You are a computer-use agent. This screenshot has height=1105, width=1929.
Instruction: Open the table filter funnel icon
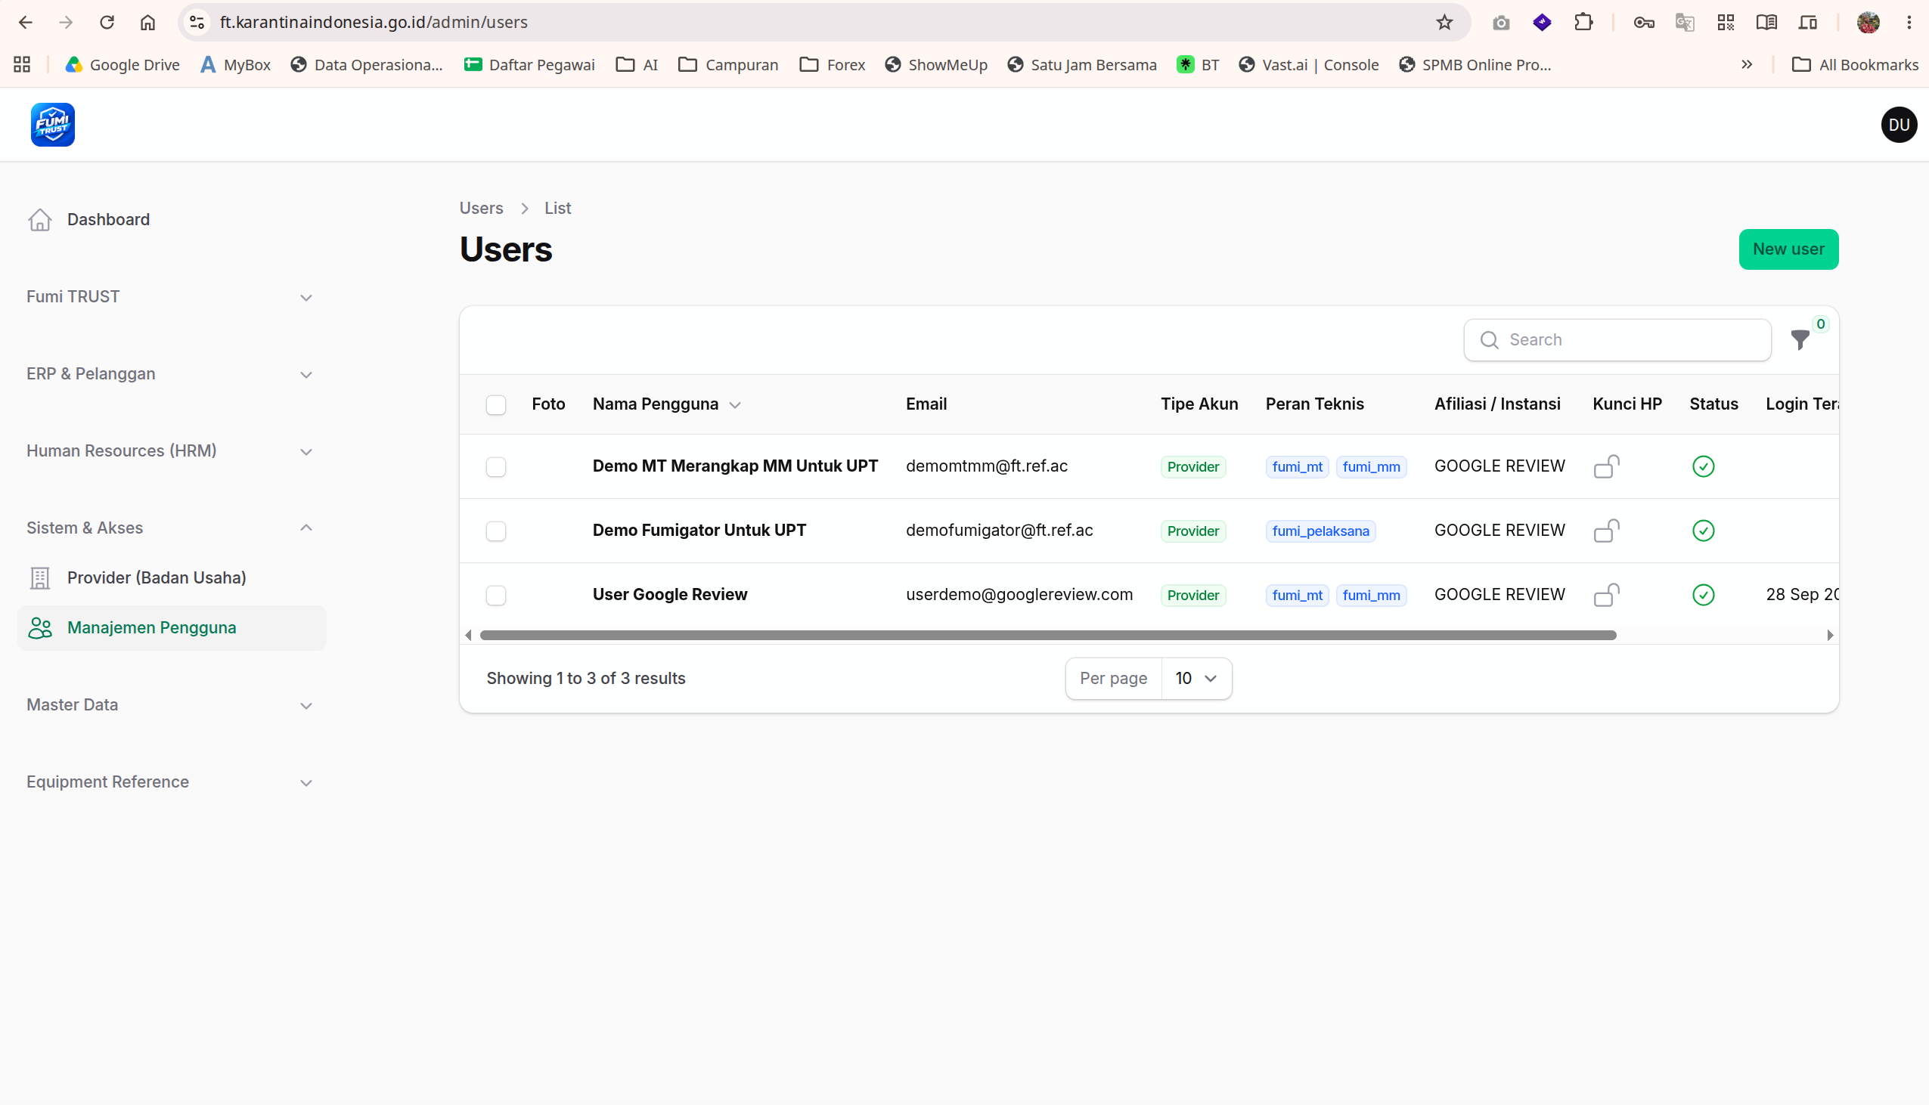pyautogui.click(x=1800, y=339)
